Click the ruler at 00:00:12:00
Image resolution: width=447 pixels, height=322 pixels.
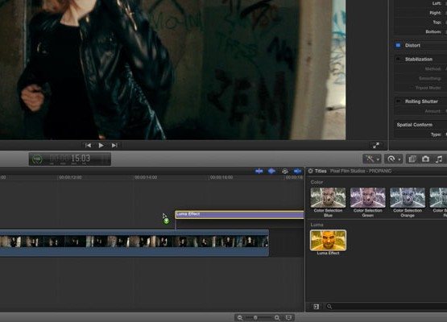[70, 177]
